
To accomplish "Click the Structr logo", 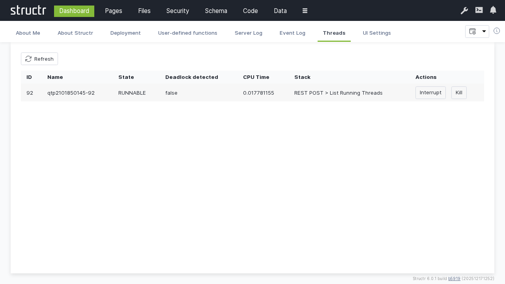I will tap(28, 10).
